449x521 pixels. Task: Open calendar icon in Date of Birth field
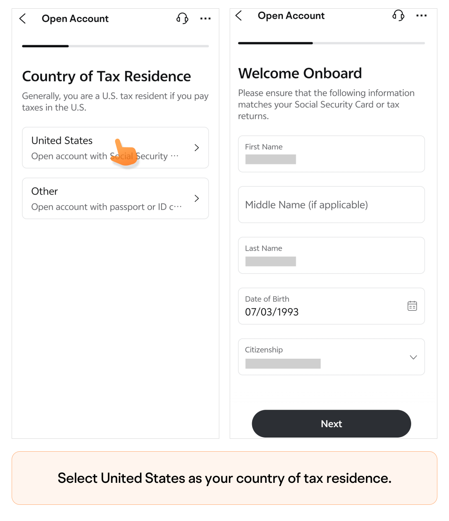pos(412,306)
